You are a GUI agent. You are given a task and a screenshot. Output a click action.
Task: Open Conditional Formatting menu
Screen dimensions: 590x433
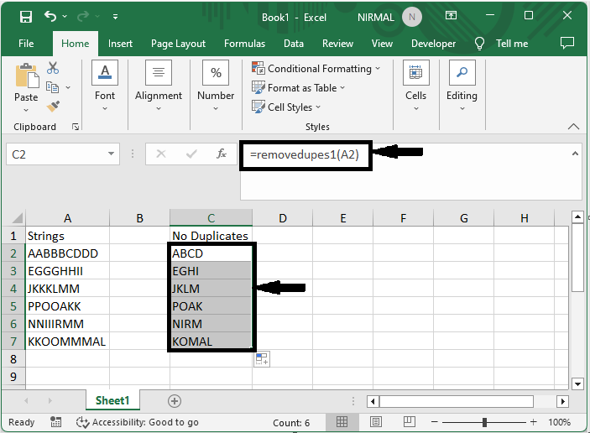316,69
